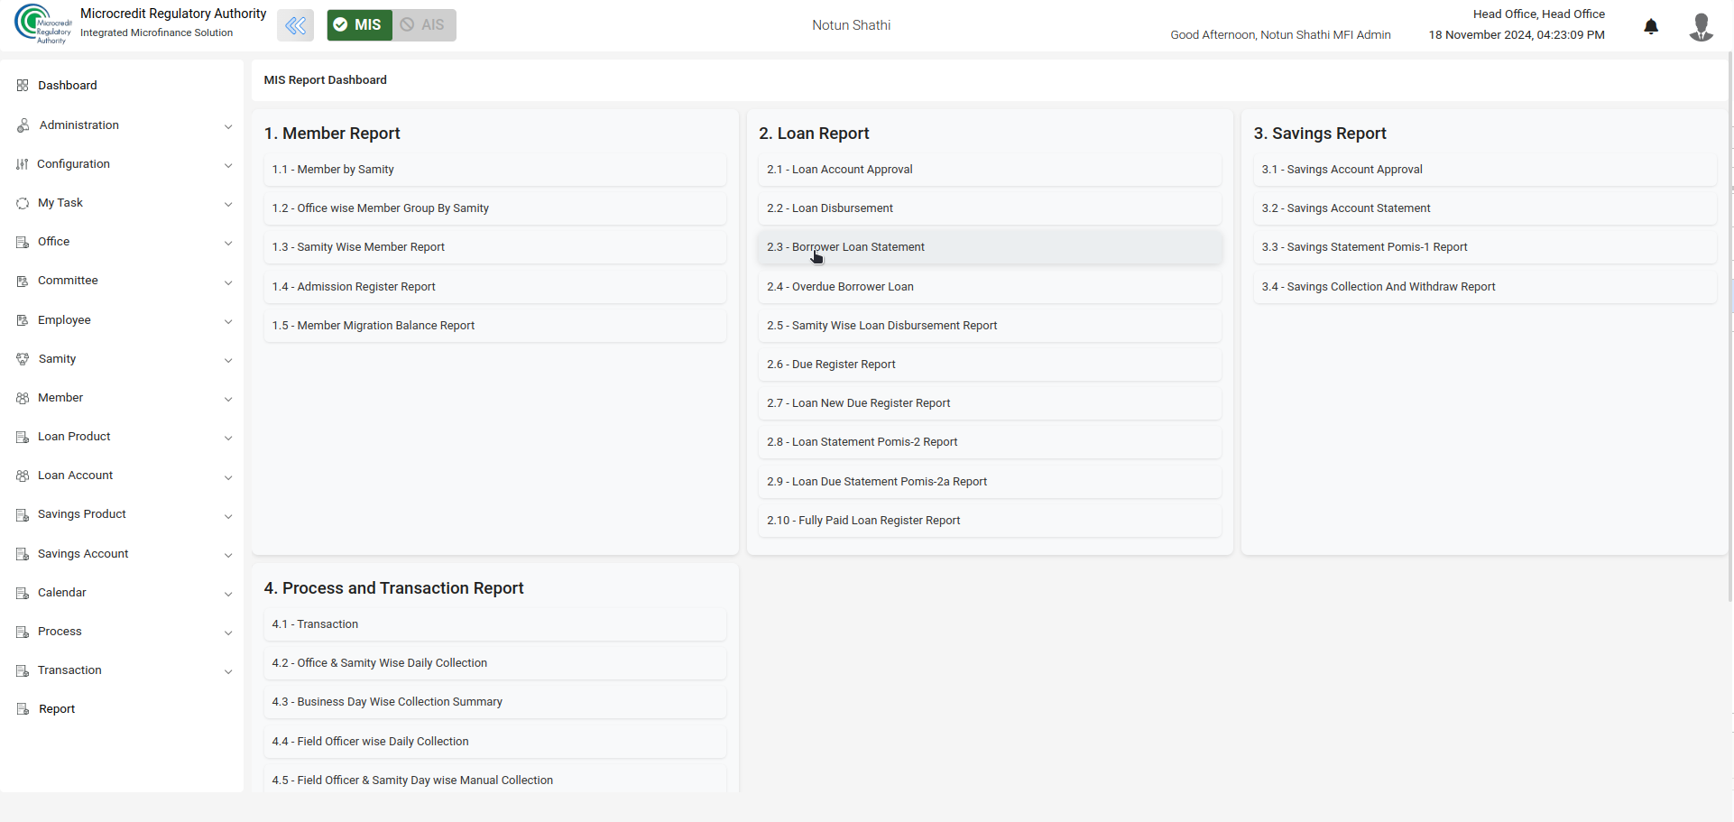Expand Samity menu chevron

click(x=228, y=360)
